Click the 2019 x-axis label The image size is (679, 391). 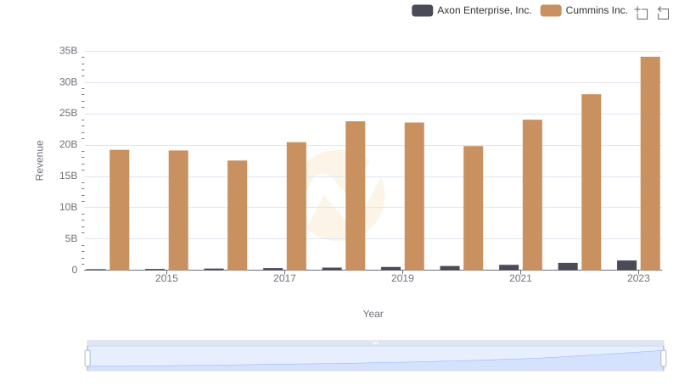point(402,278)
